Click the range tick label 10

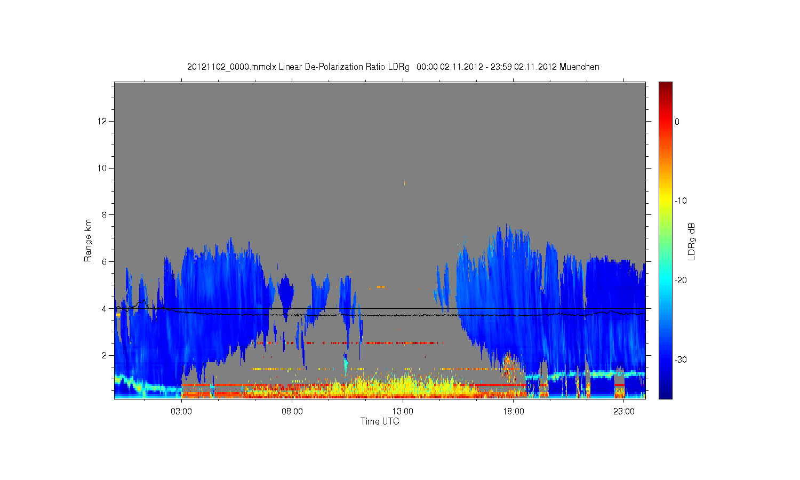103,168
